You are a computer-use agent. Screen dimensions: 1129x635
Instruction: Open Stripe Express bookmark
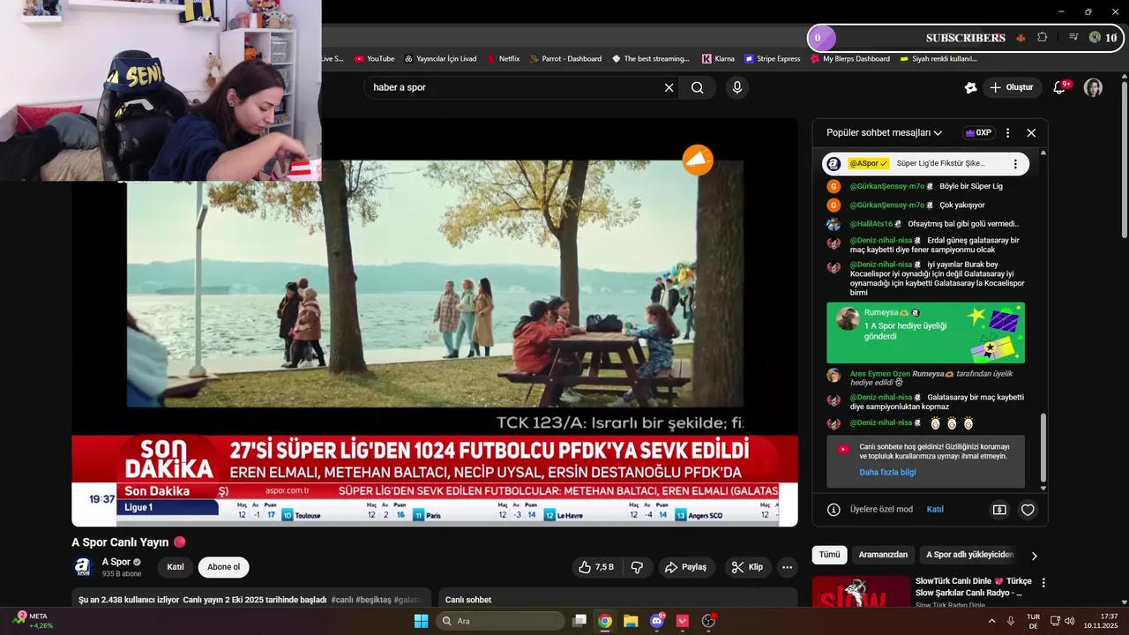(x=773, y=59)
